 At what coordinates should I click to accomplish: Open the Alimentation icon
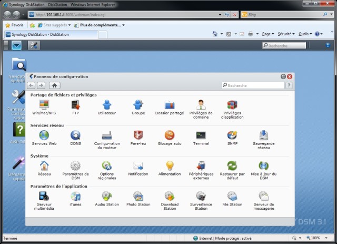pos(170,165)
